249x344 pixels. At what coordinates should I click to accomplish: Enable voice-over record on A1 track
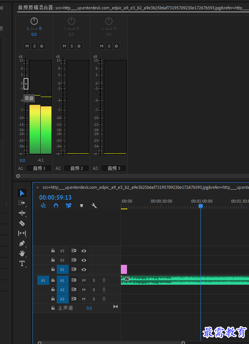pyautogui.click(x=104, y=280)
